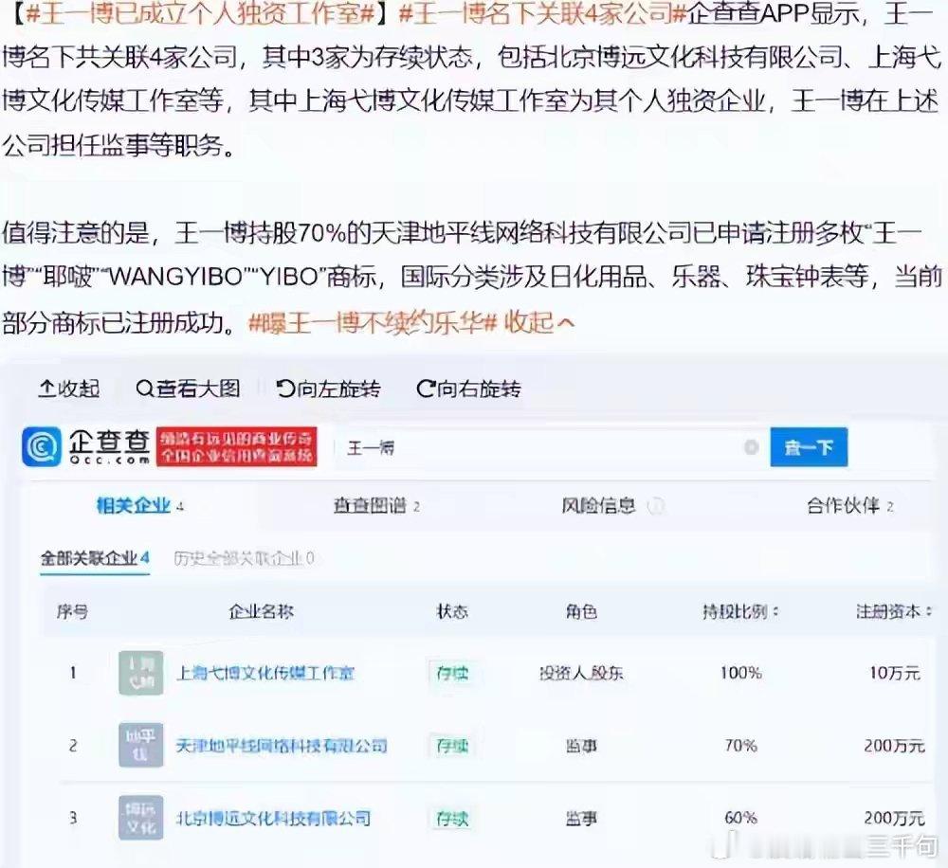Click the 100% shareholding value
Image resolution: width=948 pixels, height=868 pixels.
pos(740,673)
